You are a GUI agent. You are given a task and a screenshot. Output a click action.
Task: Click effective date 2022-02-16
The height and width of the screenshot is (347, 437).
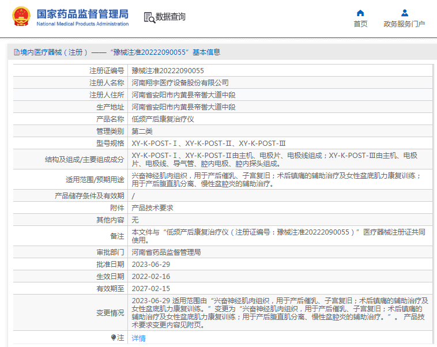pos(151,277)
